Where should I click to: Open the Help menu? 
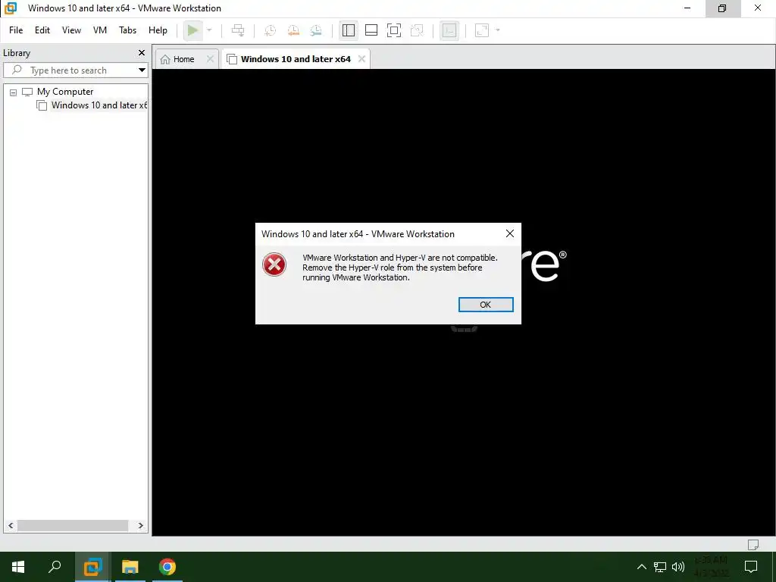coord(158,30)
